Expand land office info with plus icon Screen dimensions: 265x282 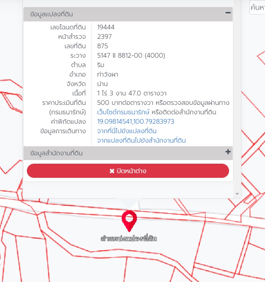[228, 152]
